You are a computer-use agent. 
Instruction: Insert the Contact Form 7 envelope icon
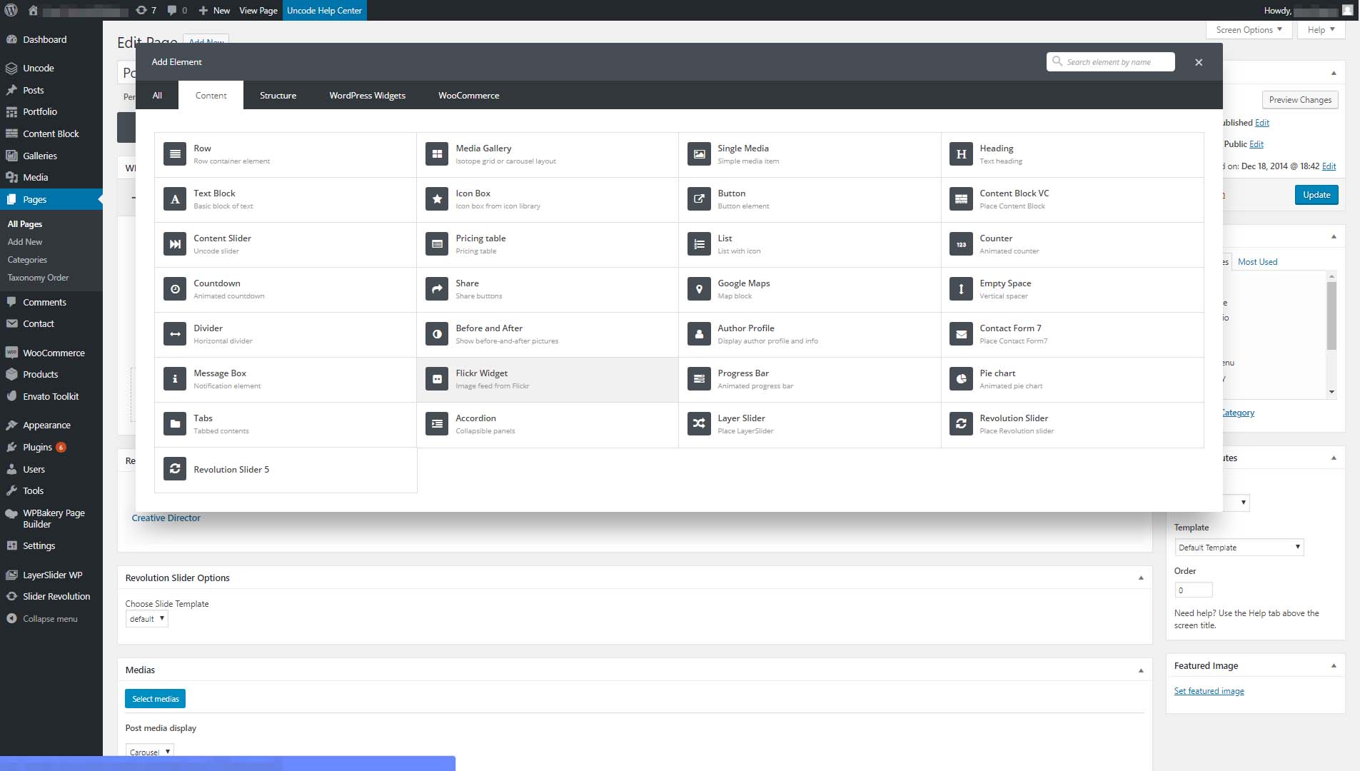click(x=961, y=334)
